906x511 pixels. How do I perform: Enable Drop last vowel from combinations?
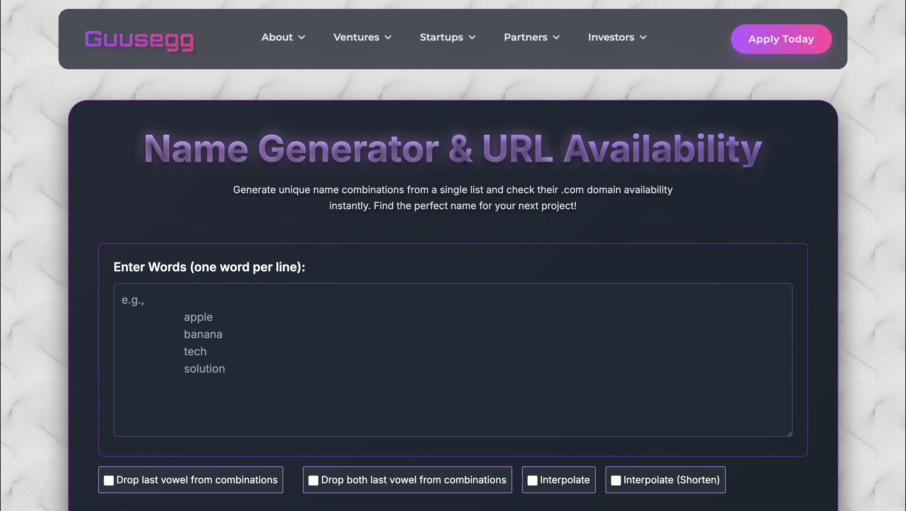tap(109, 480)
